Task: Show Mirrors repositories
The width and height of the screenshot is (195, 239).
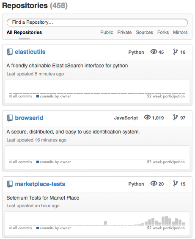Action: pos(180,32)
